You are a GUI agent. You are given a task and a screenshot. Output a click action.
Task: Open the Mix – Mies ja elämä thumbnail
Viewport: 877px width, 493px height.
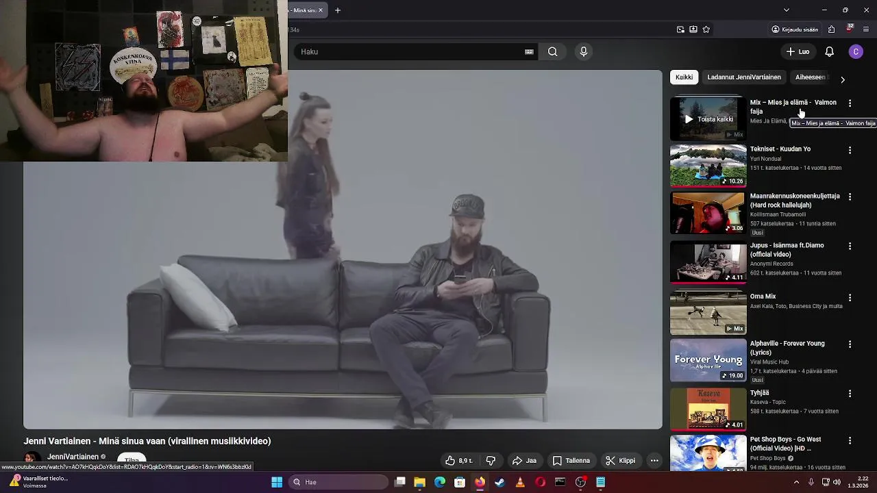pos(708,118)
